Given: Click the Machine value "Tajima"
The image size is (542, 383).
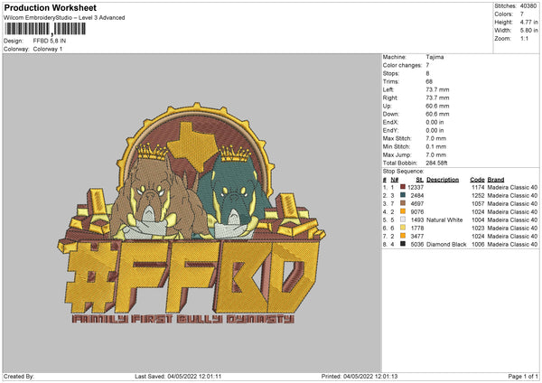Looking at the screenshot, I should [435, 57].
